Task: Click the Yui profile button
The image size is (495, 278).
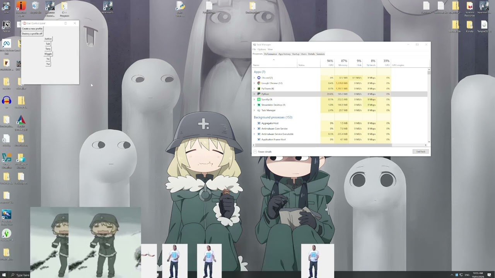Action: click(48, 64)
